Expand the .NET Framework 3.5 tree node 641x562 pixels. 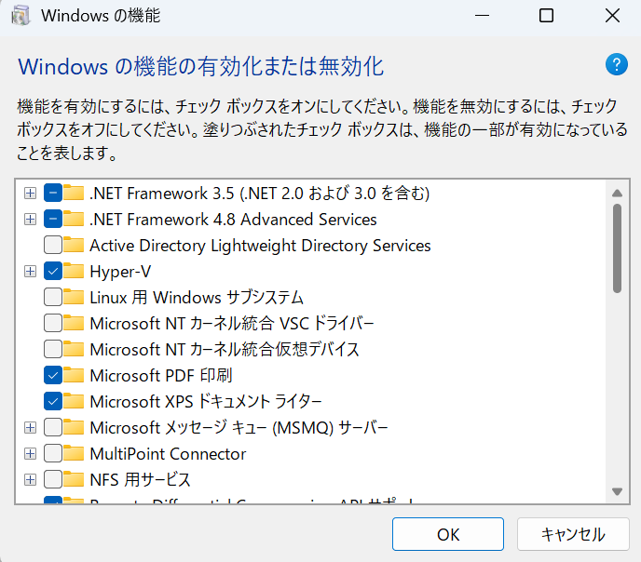30,194
